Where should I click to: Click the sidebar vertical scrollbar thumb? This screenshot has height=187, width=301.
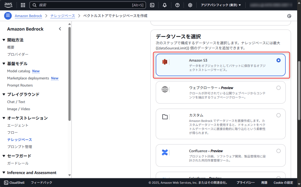pos(69,74)
